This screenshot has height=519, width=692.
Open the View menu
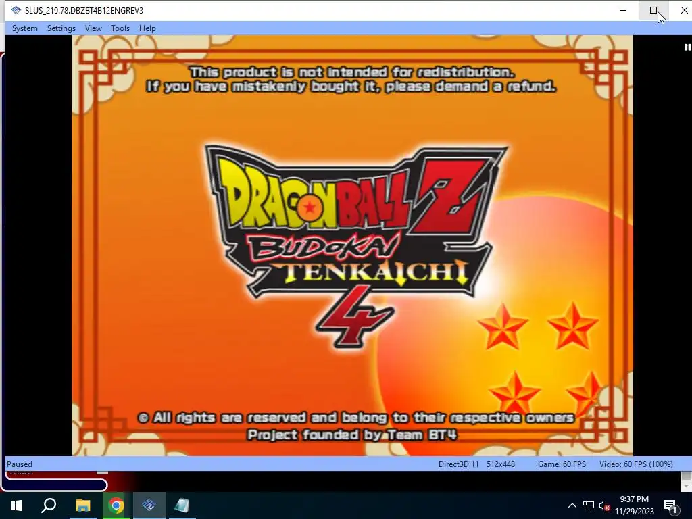[x=93, y=28]
